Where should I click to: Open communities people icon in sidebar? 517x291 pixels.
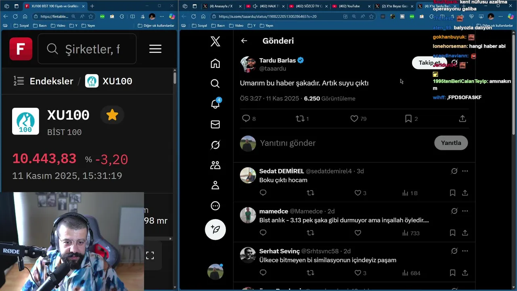(215, 165)
